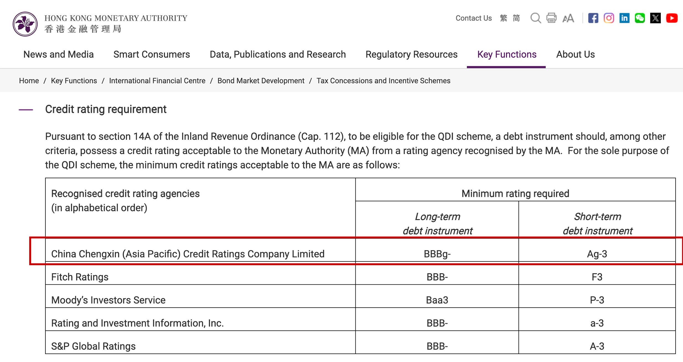Image resolution: width=683 pixels, height=362 pixels.
Task: Open the About Us menu
Action: (575, 54)
